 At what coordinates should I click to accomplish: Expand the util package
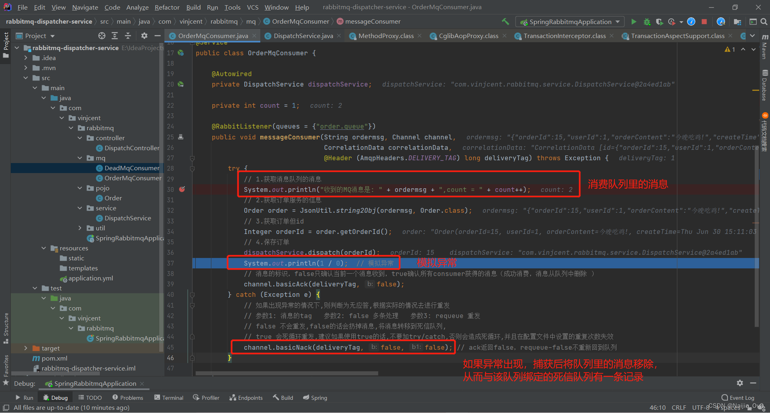tap(80, 228)
